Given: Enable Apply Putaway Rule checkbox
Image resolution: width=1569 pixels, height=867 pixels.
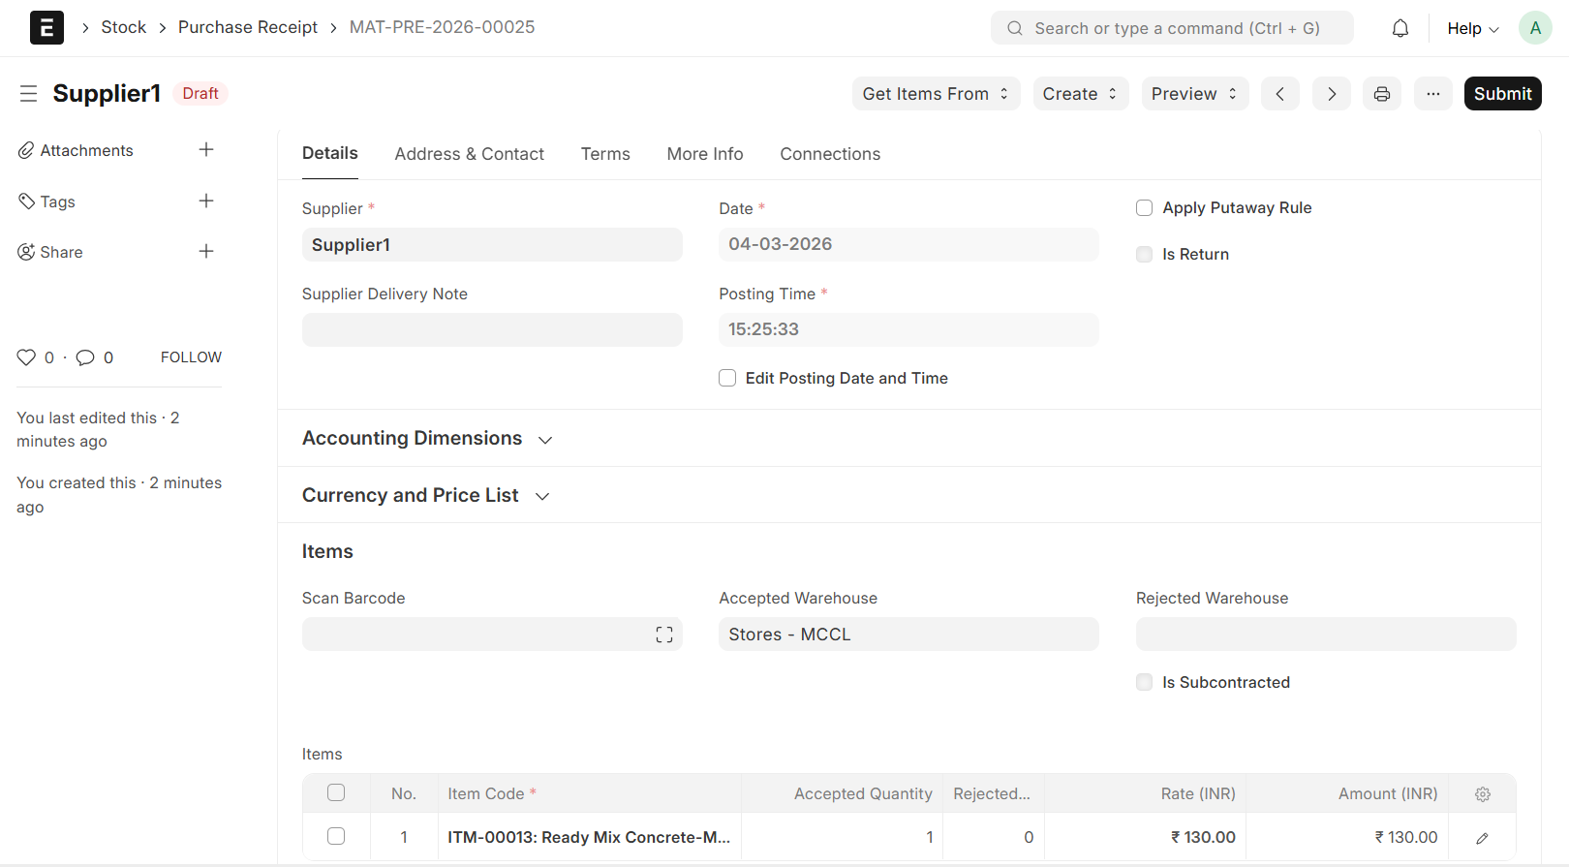Looking at the screenshot, I should point(1144,208).
